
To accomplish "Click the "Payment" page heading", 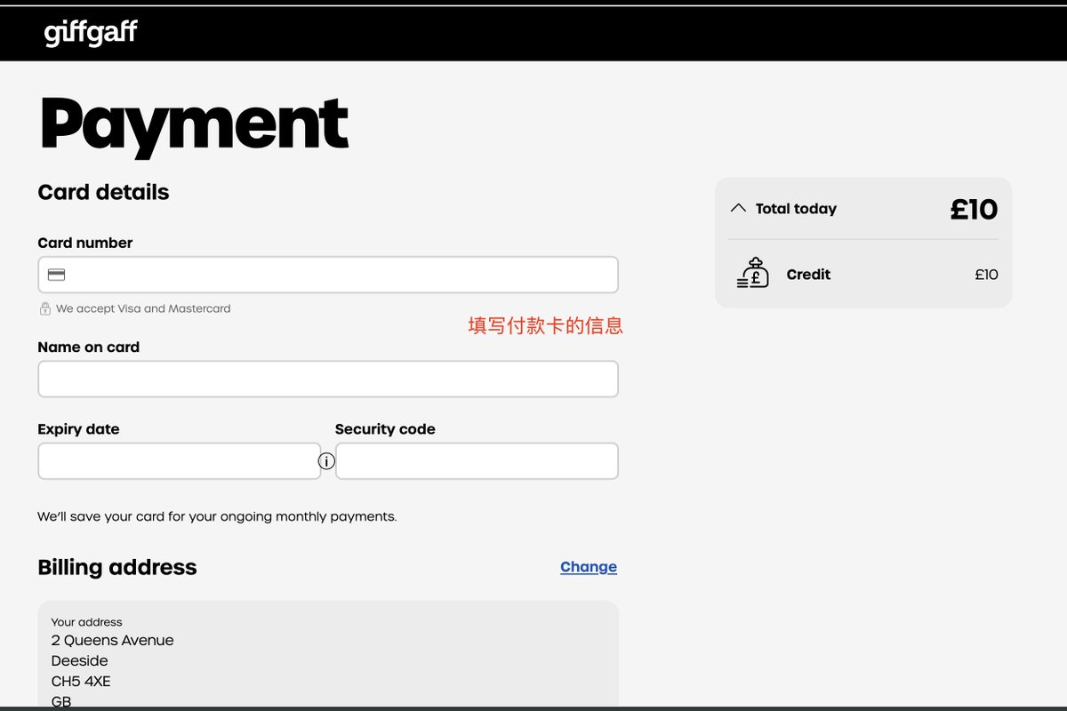I will [194, 125].
